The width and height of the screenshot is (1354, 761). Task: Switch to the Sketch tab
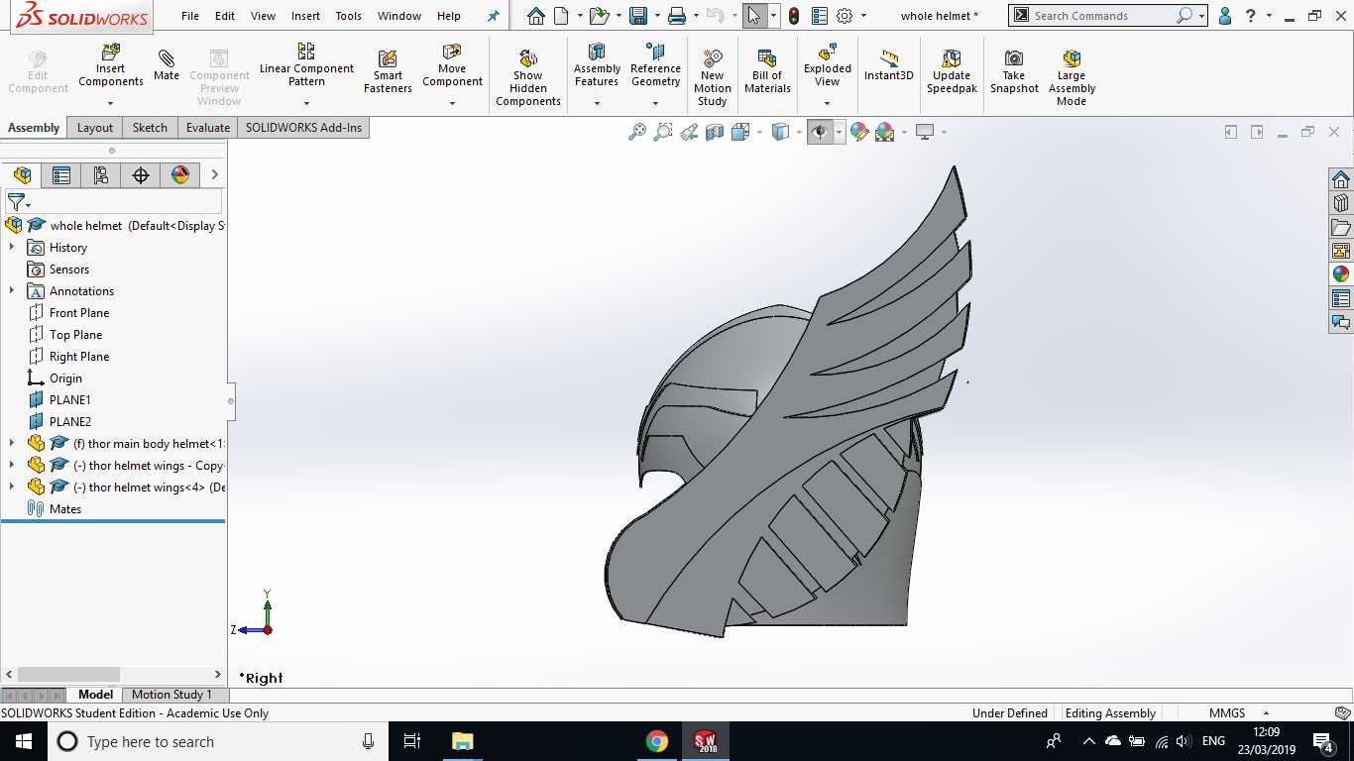click(x=150, y=127)
